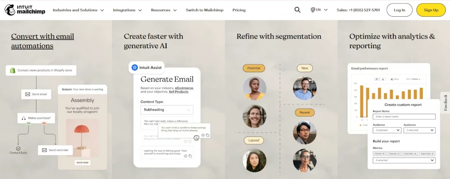Viewport: 450px width, 179px height.
Task: Click the Report Name input field
Action: point(404,117)
